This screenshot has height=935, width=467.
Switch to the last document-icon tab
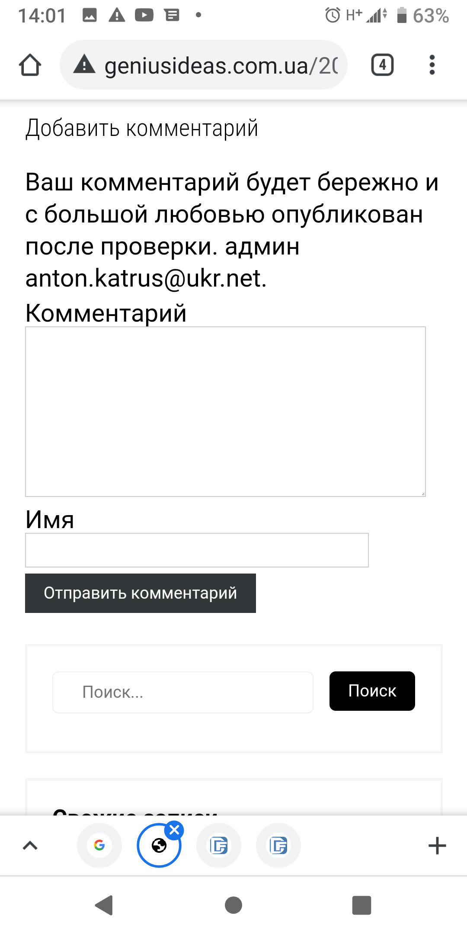[x=278, y=845]
